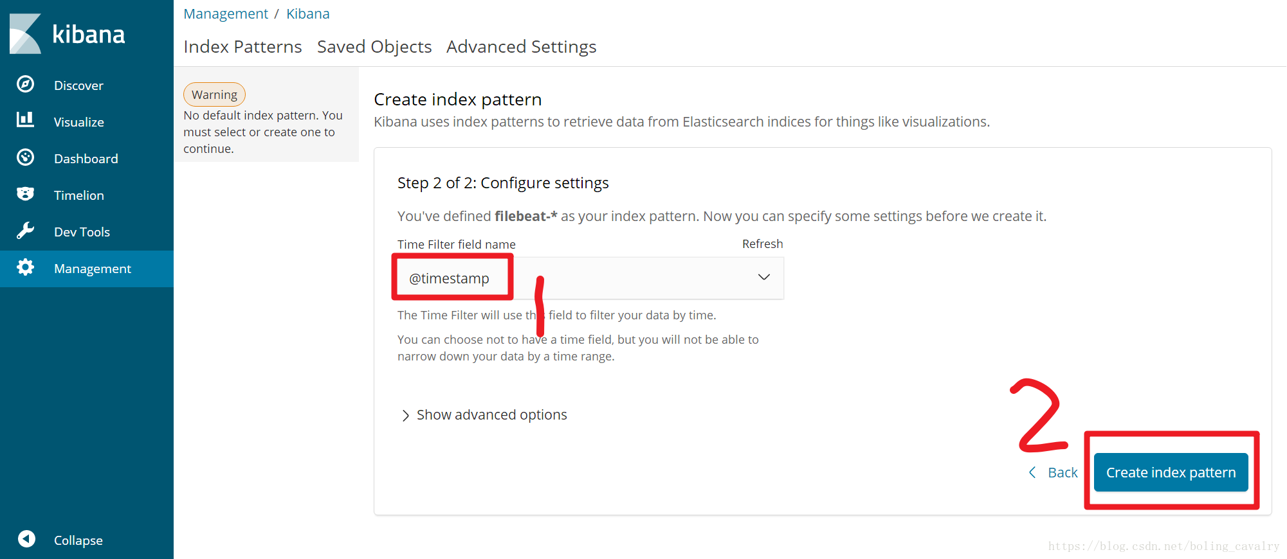Click the Visualize bar chart icon
The height and width of the screenshot is (559, 1287).
pos(26,120)
